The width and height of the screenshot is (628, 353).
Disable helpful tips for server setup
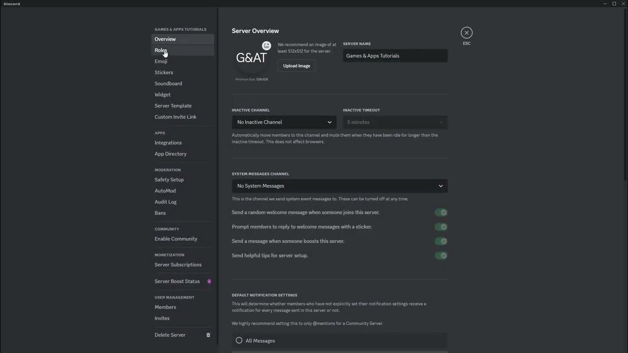point(441,255)
